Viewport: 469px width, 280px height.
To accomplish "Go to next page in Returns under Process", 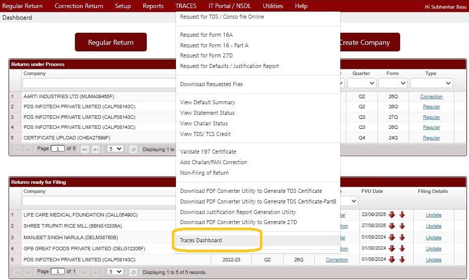I will (85, 149).
